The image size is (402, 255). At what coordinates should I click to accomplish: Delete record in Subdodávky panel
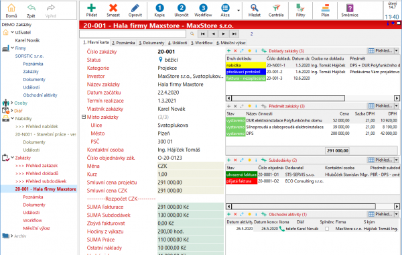tap(235, 160)
